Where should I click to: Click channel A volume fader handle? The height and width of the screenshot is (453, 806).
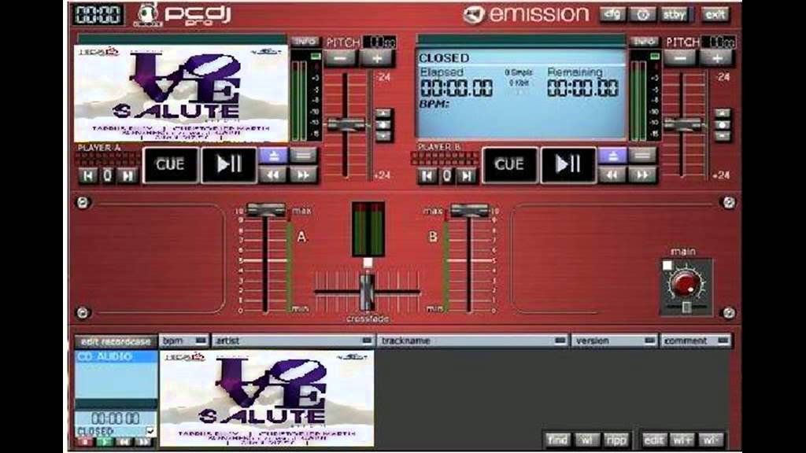266,209
